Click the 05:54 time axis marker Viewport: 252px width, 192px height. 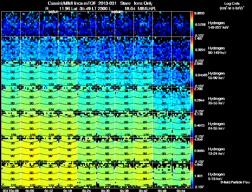(181, 190)
